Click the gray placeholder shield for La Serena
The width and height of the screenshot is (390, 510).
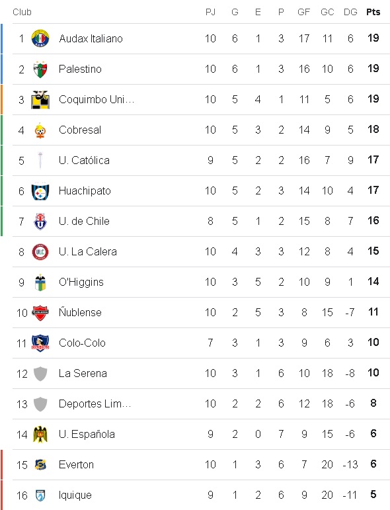[40, 374]
